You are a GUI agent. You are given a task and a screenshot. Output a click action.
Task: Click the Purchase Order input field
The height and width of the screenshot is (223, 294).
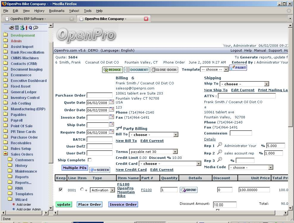click(99, 95)
